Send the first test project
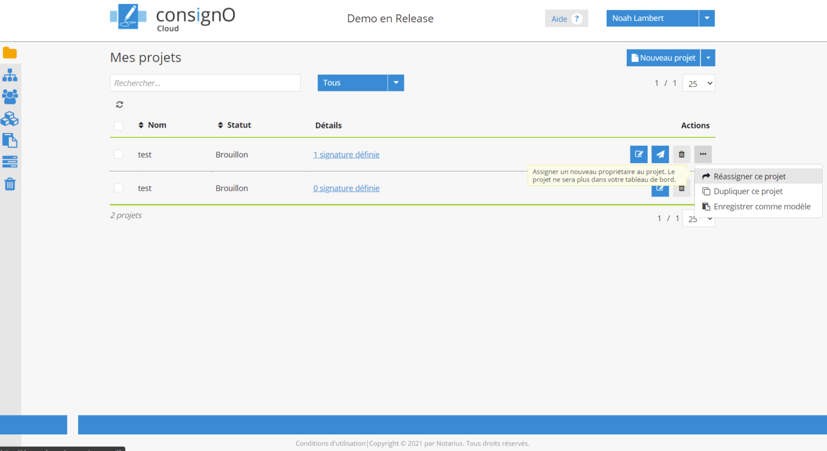827x451 pixels. 660,154
